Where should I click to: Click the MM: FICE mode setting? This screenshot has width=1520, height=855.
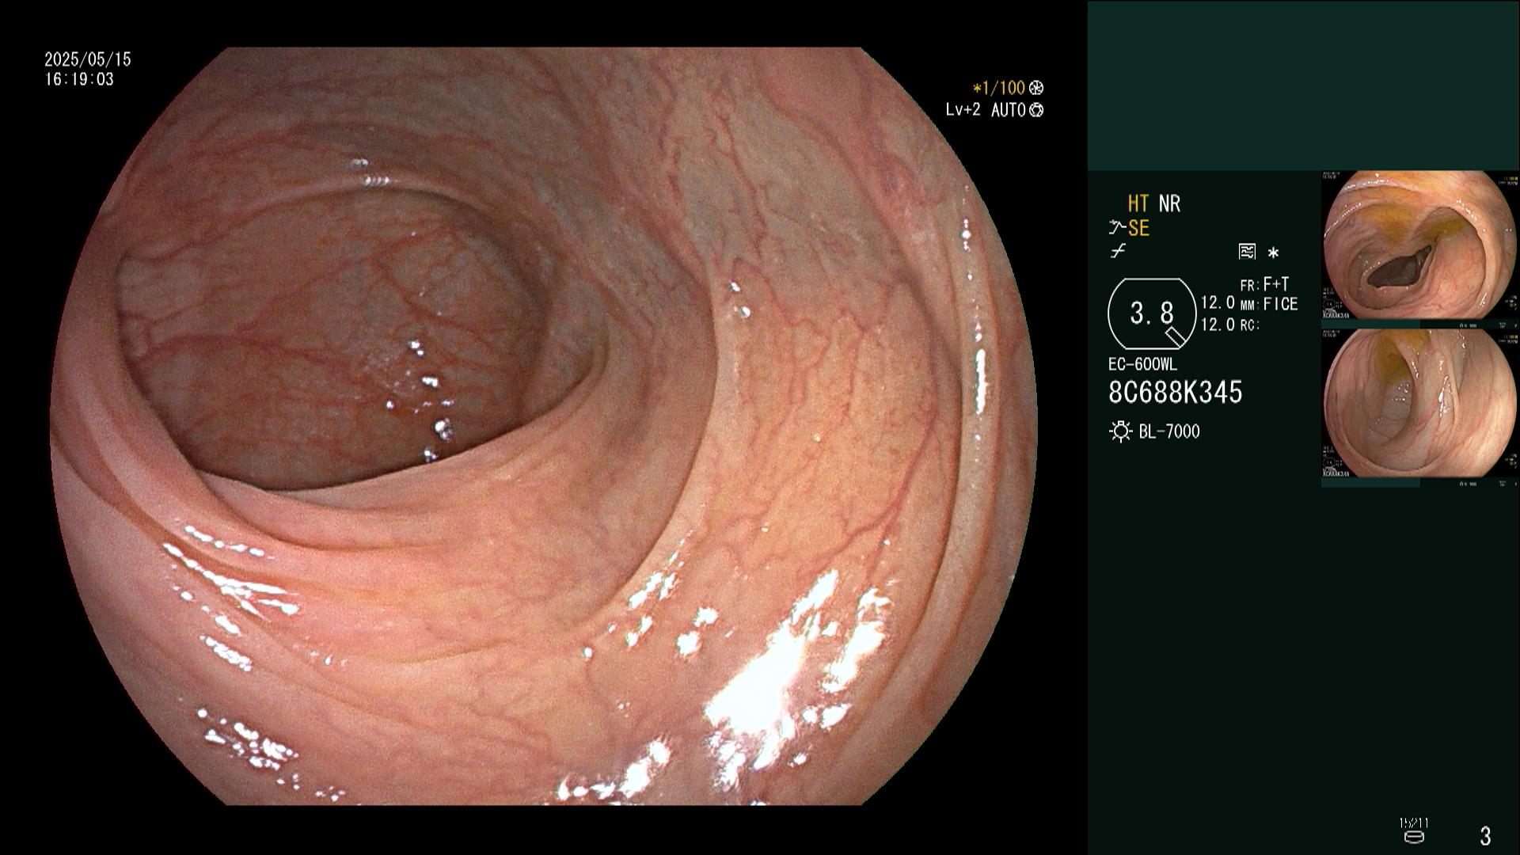[x=1269, y=304]
